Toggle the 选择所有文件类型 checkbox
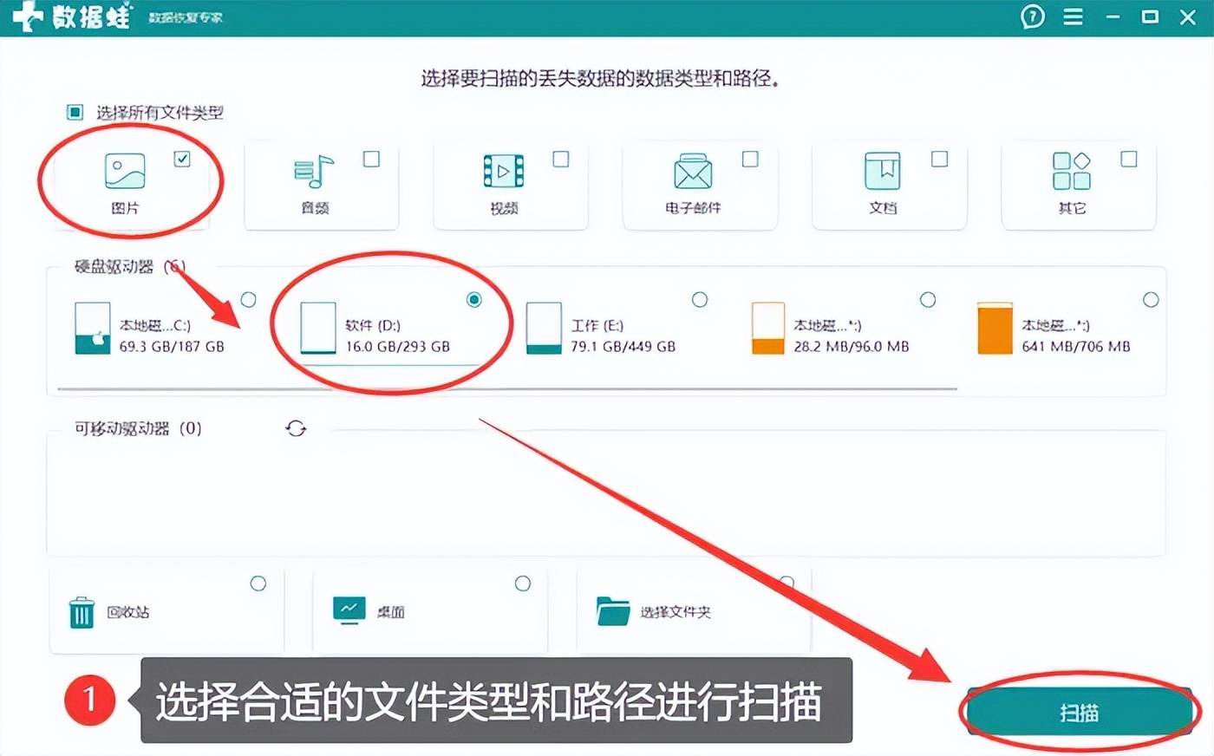1214x756 pixels. click(75, 113)
